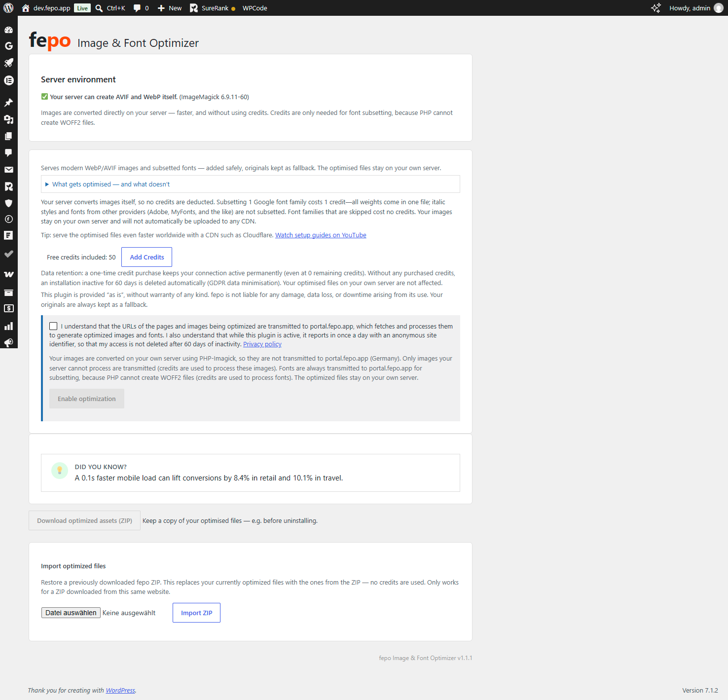Open the fepo circular 'f' sidebar icon

tap(8, 219)
